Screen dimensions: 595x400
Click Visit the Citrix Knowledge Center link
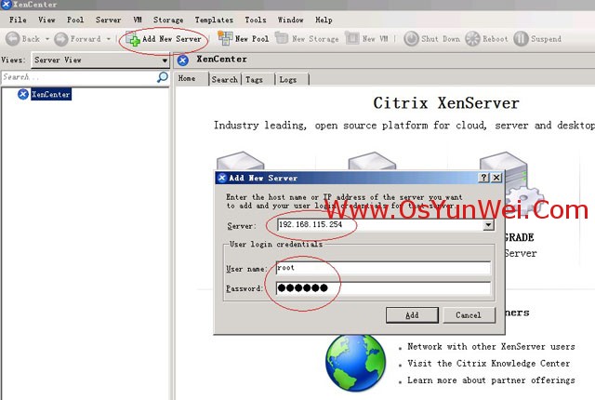pos(489,363)
